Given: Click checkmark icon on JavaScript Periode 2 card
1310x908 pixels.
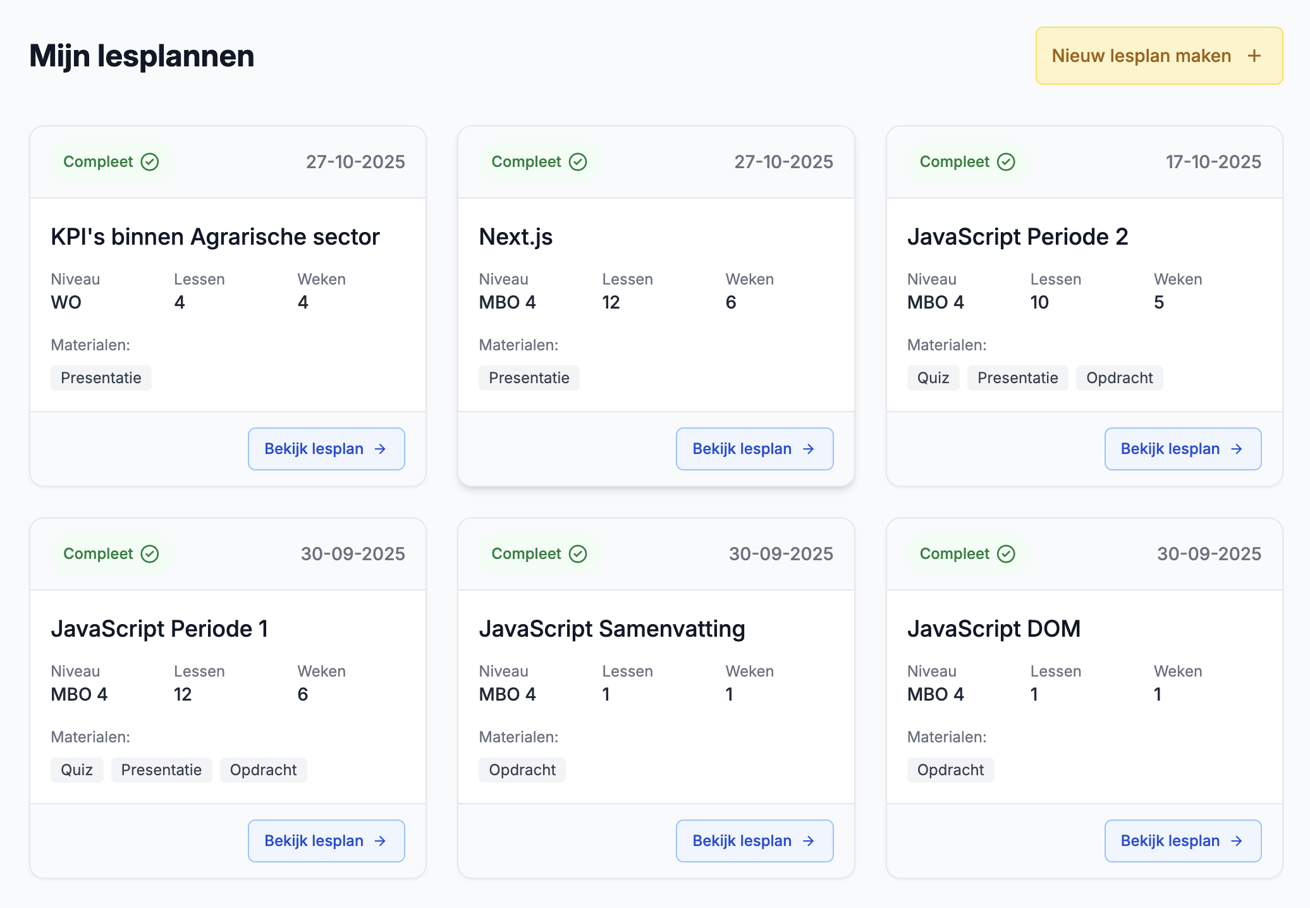Looking at the screenshot, I should (x=1006, y=162).
